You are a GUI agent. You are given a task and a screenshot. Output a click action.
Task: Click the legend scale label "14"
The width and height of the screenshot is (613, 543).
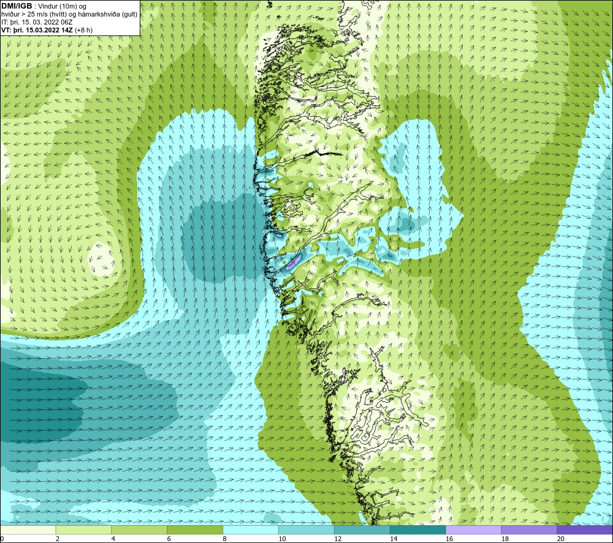click(x=394, y=539)
